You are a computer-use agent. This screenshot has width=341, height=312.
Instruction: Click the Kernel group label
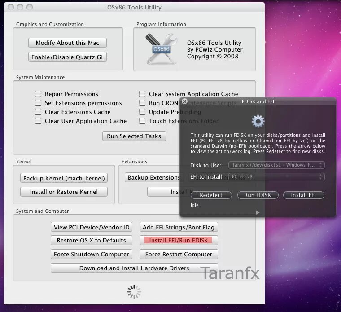24,162
